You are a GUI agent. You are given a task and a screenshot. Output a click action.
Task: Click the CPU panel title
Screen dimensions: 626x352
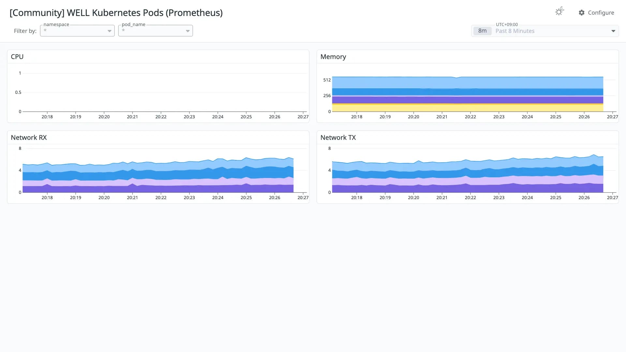tap(17, 57)
